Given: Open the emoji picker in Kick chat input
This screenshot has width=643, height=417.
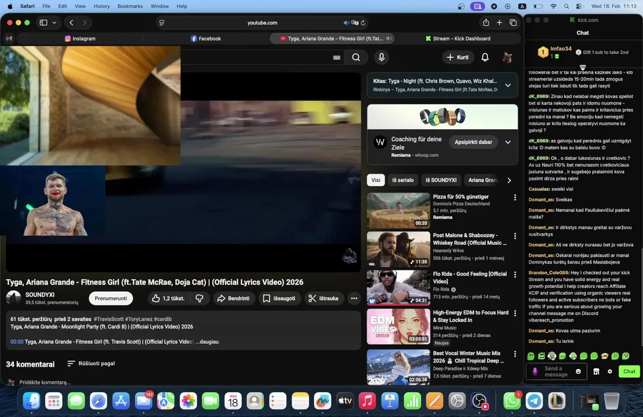Looking at the screenshot, I should pos(578,371).
